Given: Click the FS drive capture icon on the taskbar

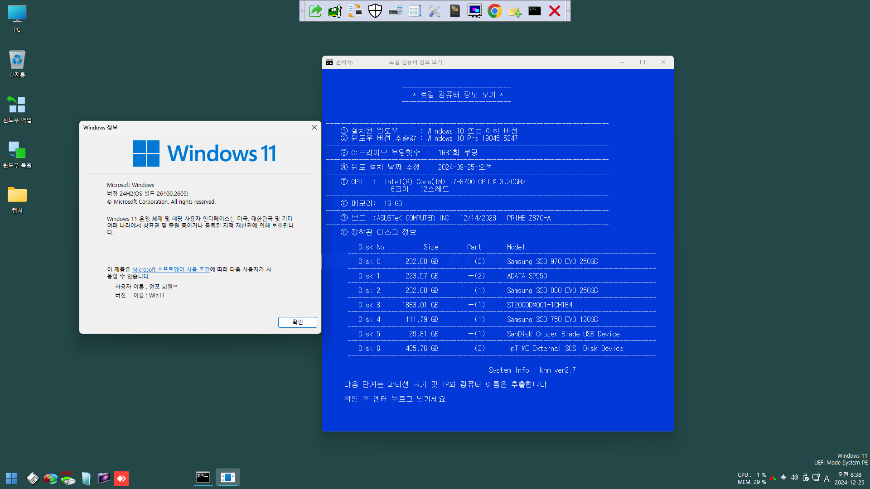Looking at the screenshot, I should (x=68, y=478).
